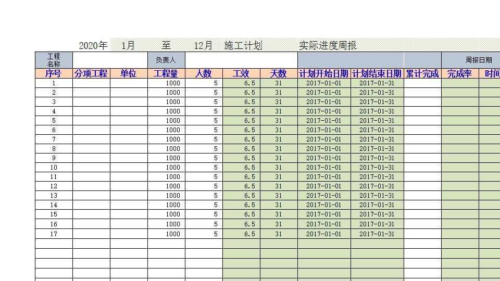Select the 至 cell in the title row
Screen dimensions: 500x281
(166, 46)
